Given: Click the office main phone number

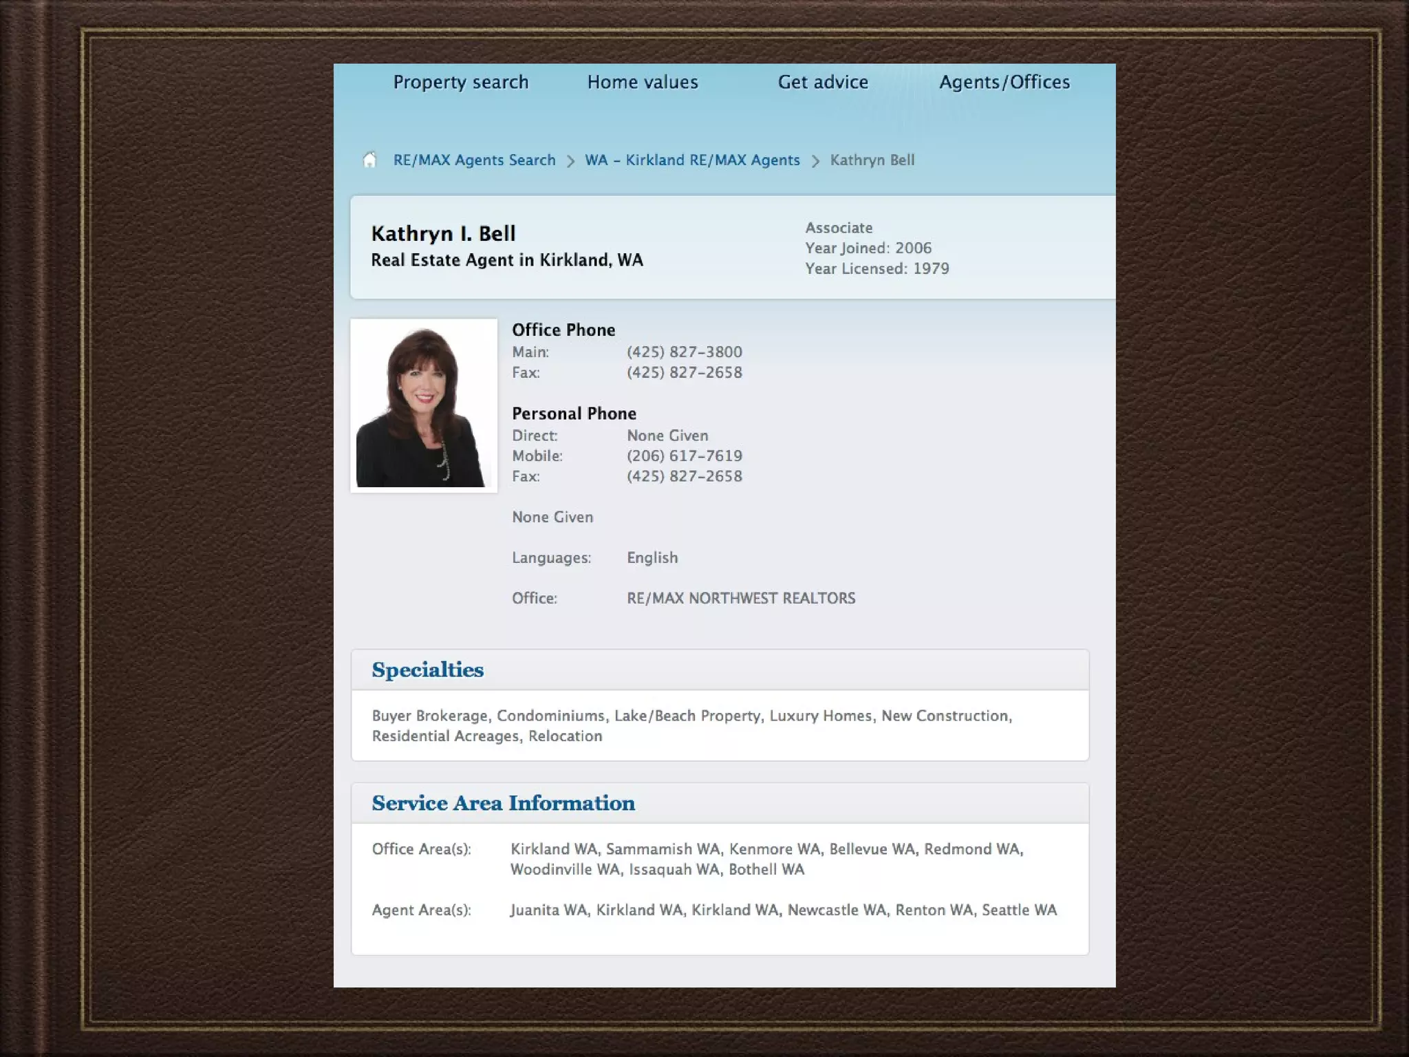Looking at the screenshot, I should tap(684, 352).
